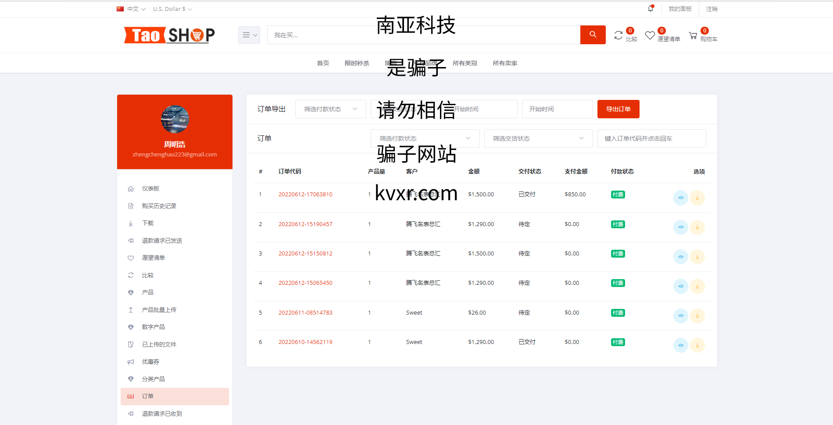This screenshot has height=425, width=833.
Task: View order 20220612-15065450 with eye icon
Action: (680, 286)
